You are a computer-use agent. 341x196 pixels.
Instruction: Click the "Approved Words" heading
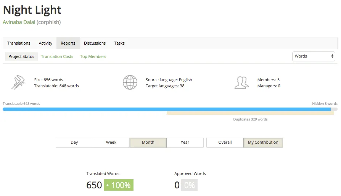pos(190,174)
